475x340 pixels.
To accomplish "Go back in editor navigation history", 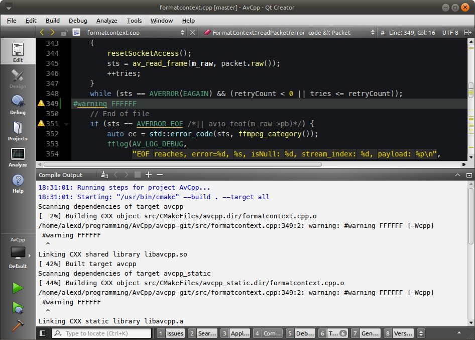I will 42,33.
